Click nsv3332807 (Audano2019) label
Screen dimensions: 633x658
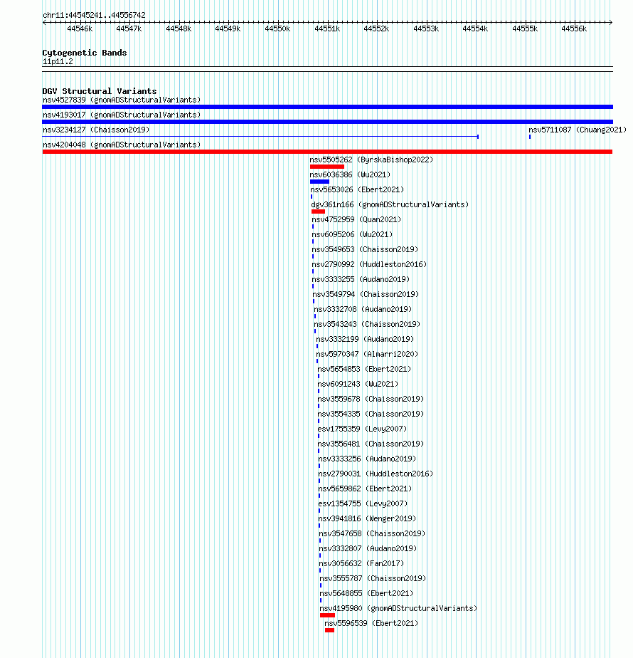click(x=368, y=548)
